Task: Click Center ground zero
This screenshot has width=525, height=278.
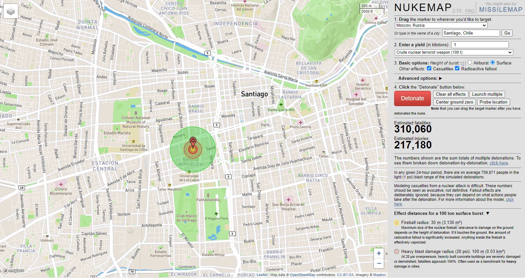Action: tap(454, 102)
